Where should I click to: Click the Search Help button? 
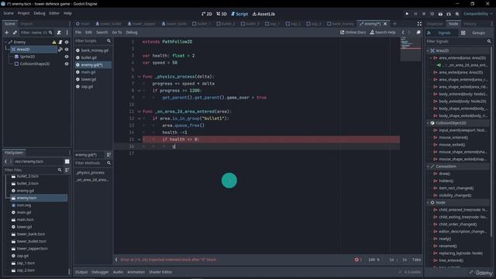pos(383,33)
